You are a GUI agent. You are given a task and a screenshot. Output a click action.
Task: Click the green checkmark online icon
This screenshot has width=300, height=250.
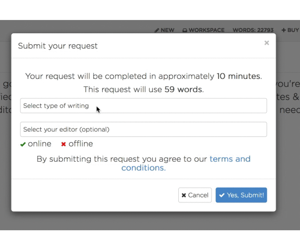coord(23,144)
